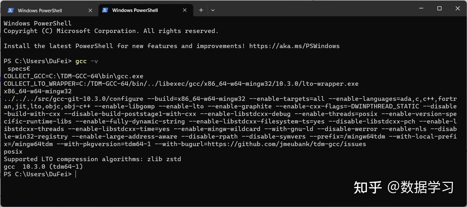
Task: Open the https://aka.ms/PSWindows link
Action: [294, 46]
